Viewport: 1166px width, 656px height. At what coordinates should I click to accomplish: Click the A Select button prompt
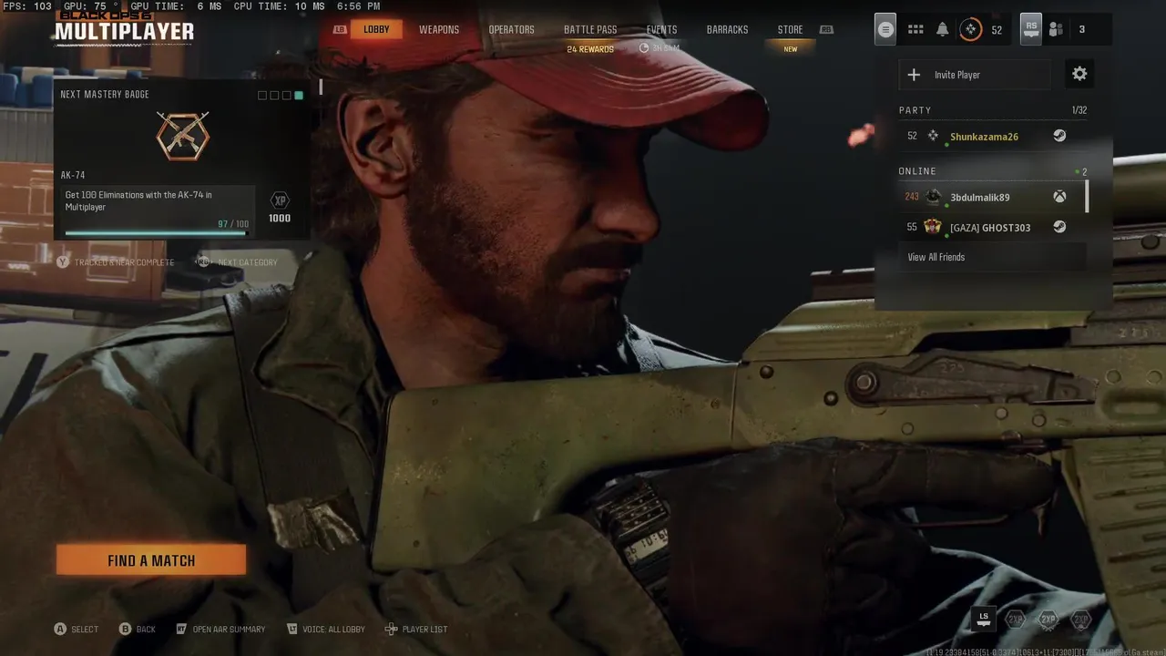click(x=76, y=629)
